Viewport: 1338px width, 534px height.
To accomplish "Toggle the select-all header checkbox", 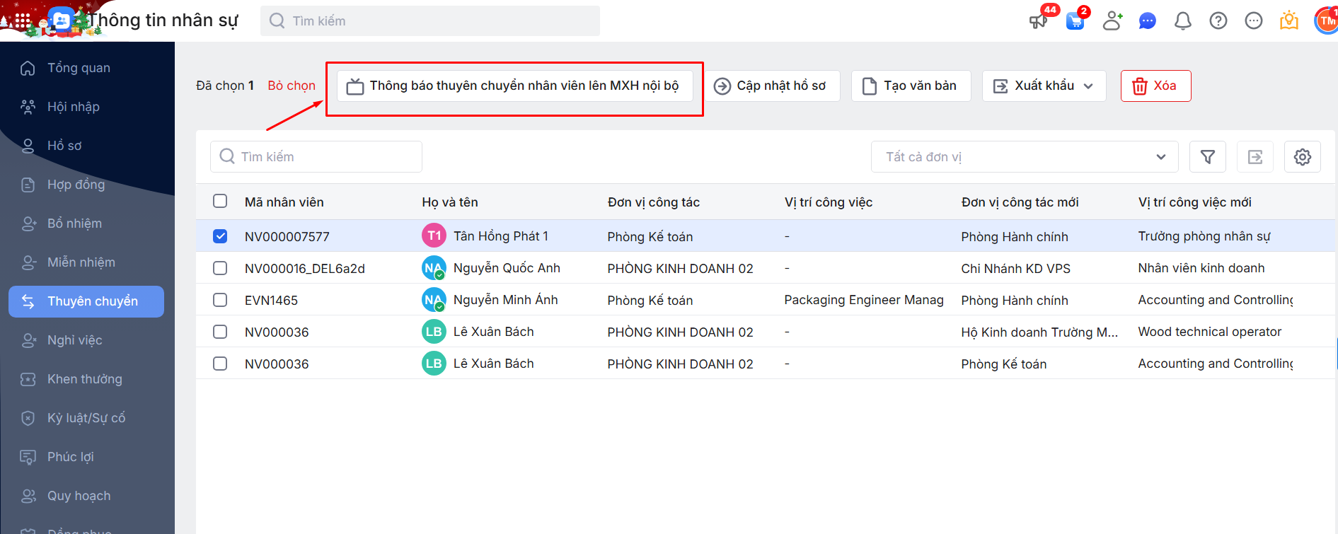I will [x=220, y=202].
